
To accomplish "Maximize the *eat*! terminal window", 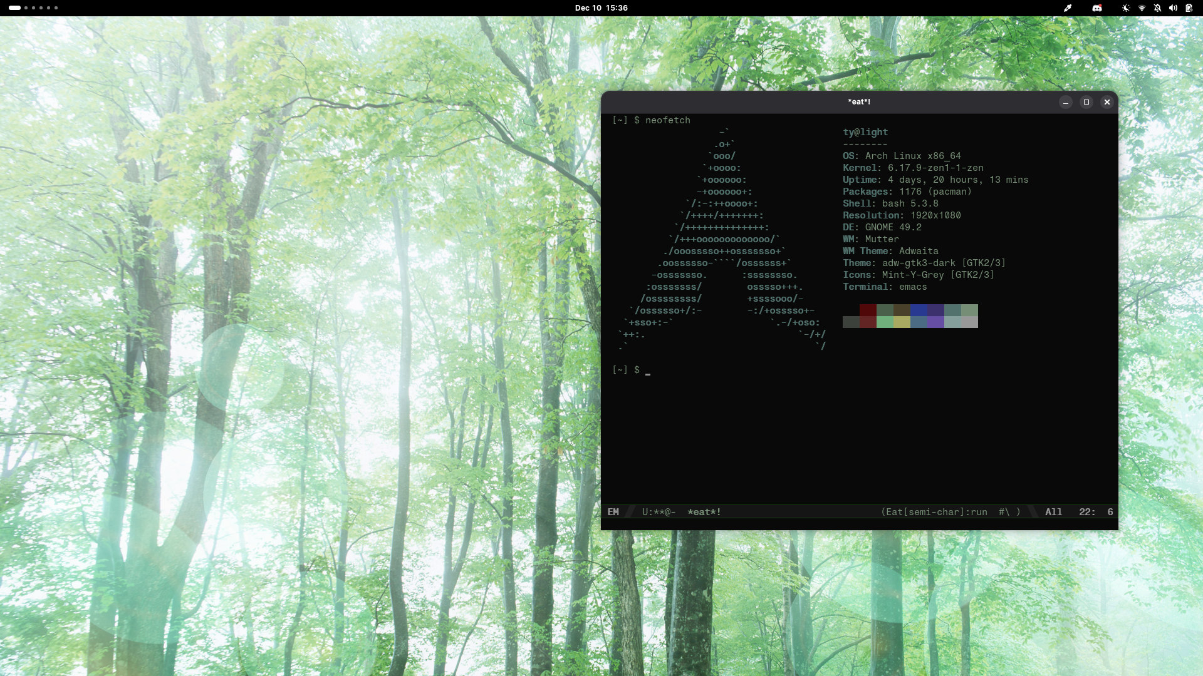I will (x=1086, y=102).
